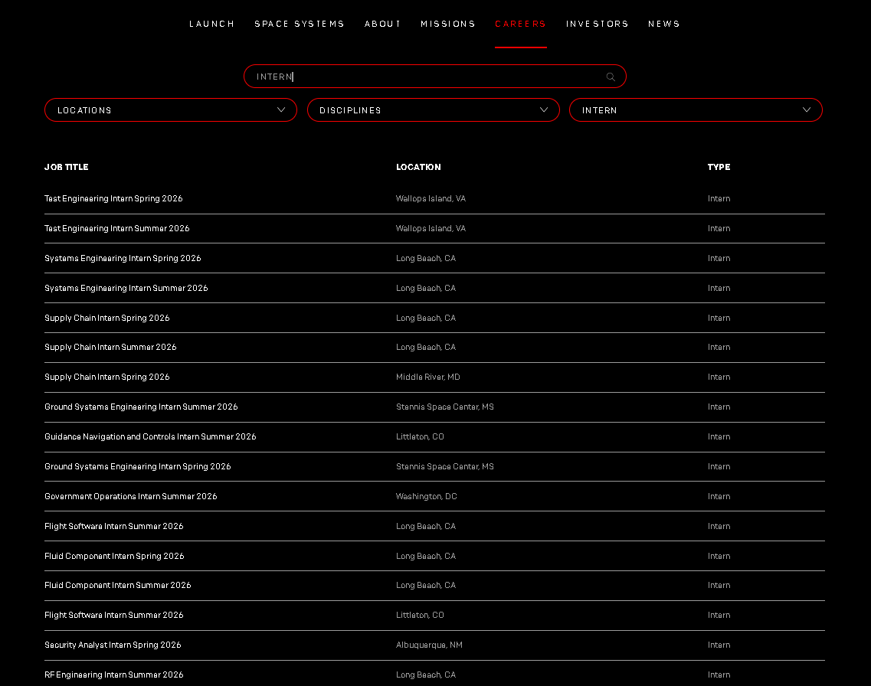This screenshot has height=686, width=871.
Task: Open Government Operations Intern Summer 2026
Action: coord(130,497)
